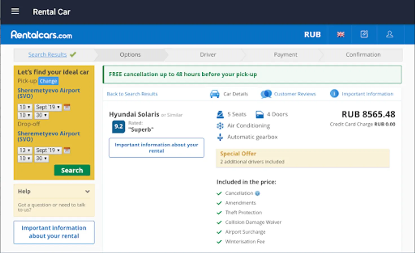415x253 pixels.
Task: Click the Rental Car app title
Action: point(52,12)
